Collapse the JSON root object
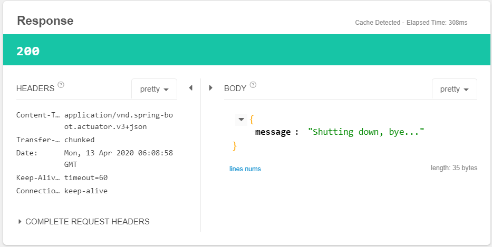 242,120
